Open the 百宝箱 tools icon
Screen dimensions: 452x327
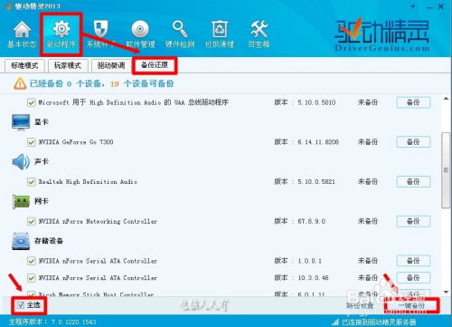tap(259, 34)
